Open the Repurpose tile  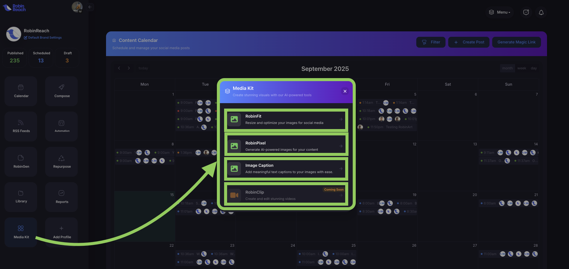[x=61, y=162]
